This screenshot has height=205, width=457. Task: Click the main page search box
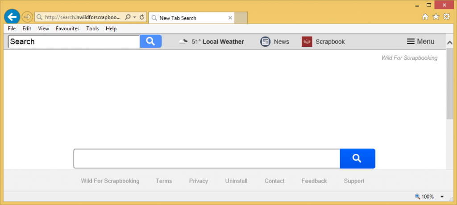coord(207,159)
